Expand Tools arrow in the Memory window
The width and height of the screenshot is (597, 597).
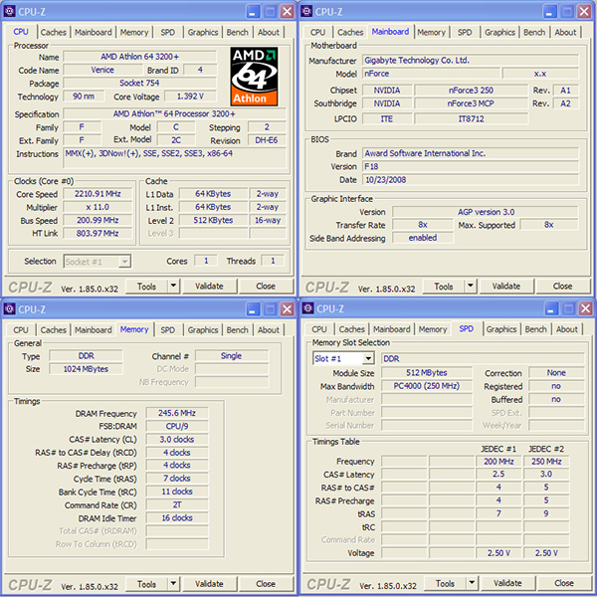[173, 584]
